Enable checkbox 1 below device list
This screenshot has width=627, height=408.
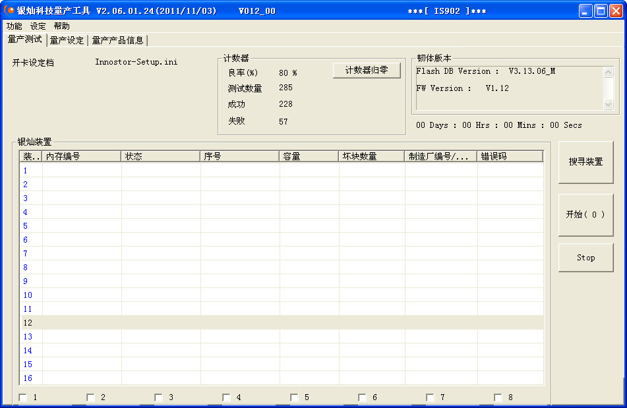(24, 397)
